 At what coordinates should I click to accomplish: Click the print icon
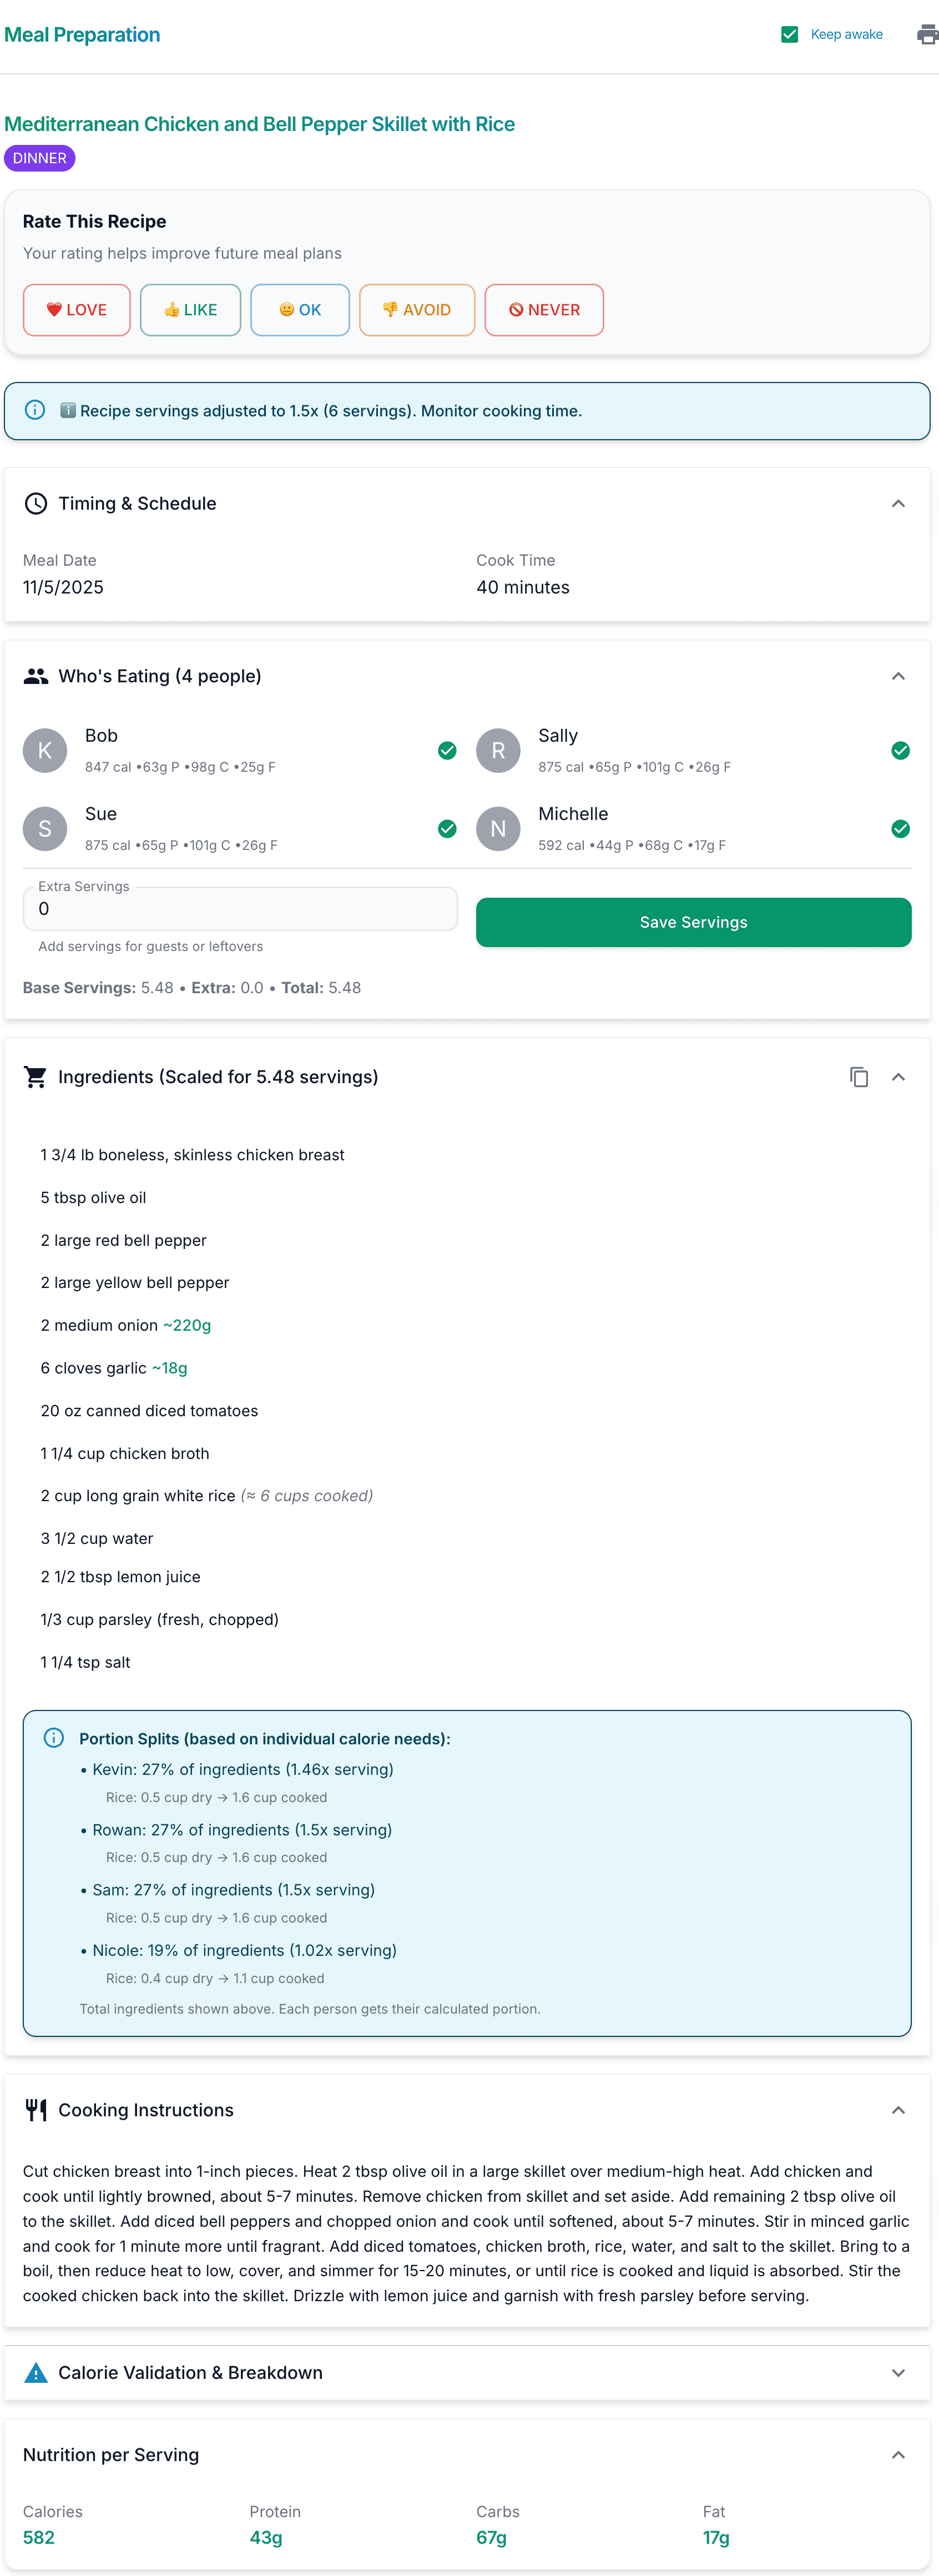tap(927, 33)
